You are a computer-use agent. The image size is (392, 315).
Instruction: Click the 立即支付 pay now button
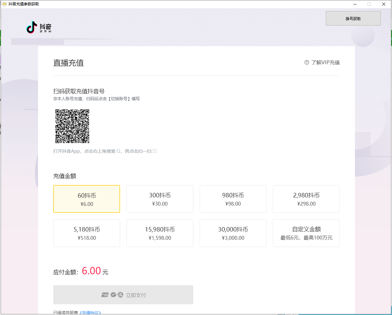[123, 295]
